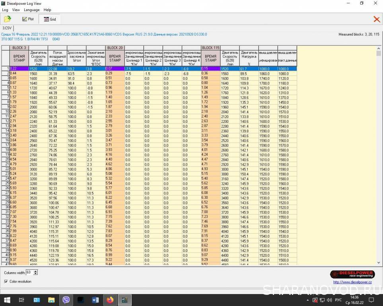The width and height of the screenshot is (383, 306).
Task: Open the View menu
Action: 16,10
